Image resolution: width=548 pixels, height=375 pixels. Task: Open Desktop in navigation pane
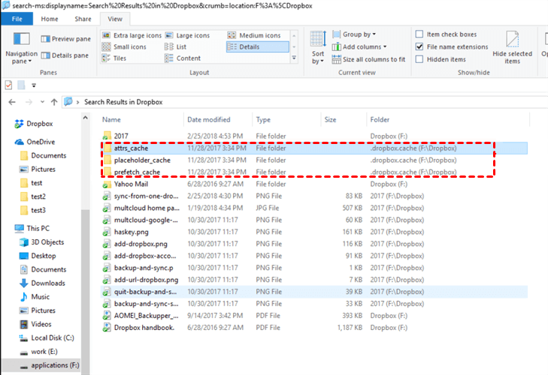click(x=38, y=256)
